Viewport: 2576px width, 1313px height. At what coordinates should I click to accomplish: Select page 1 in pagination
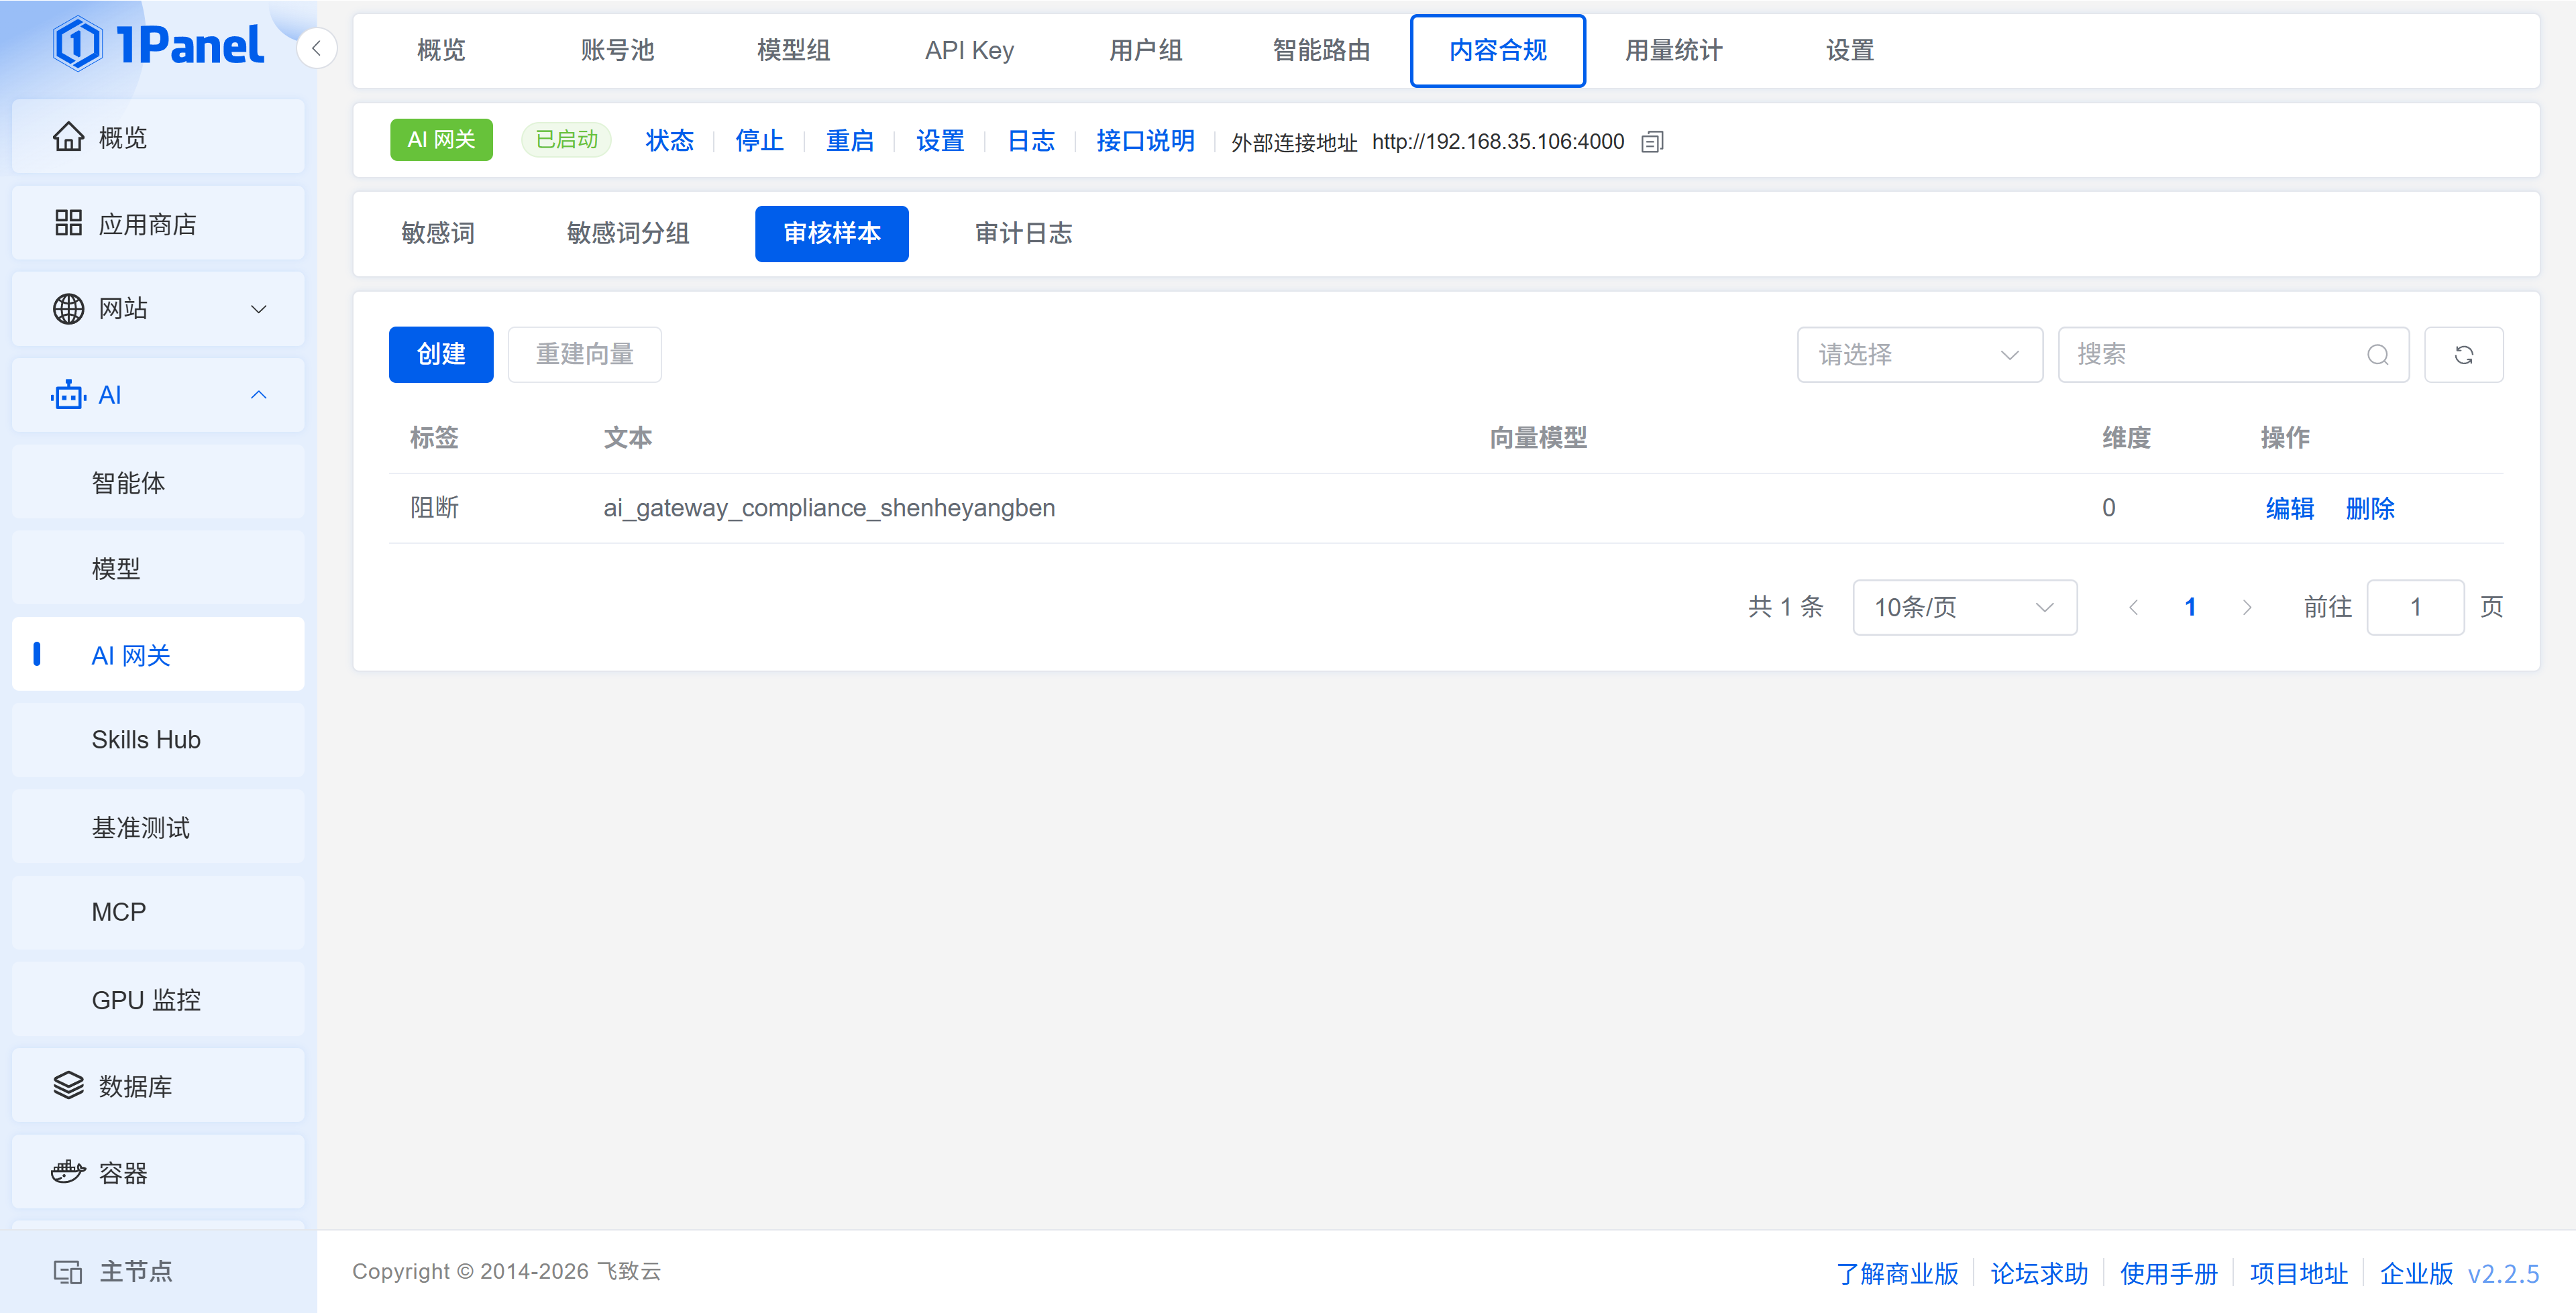[x=2190, y=607]
